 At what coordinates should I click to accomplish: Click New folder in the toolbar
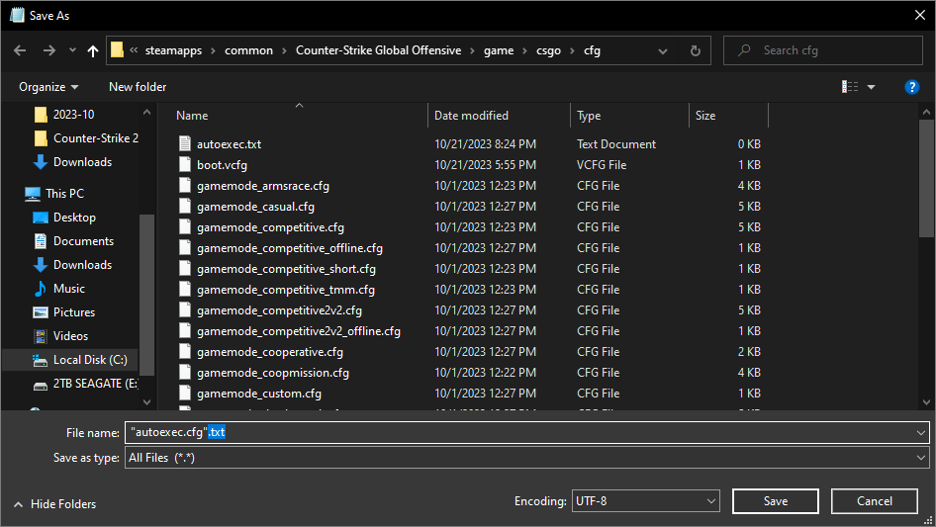(x=138, y=87)
